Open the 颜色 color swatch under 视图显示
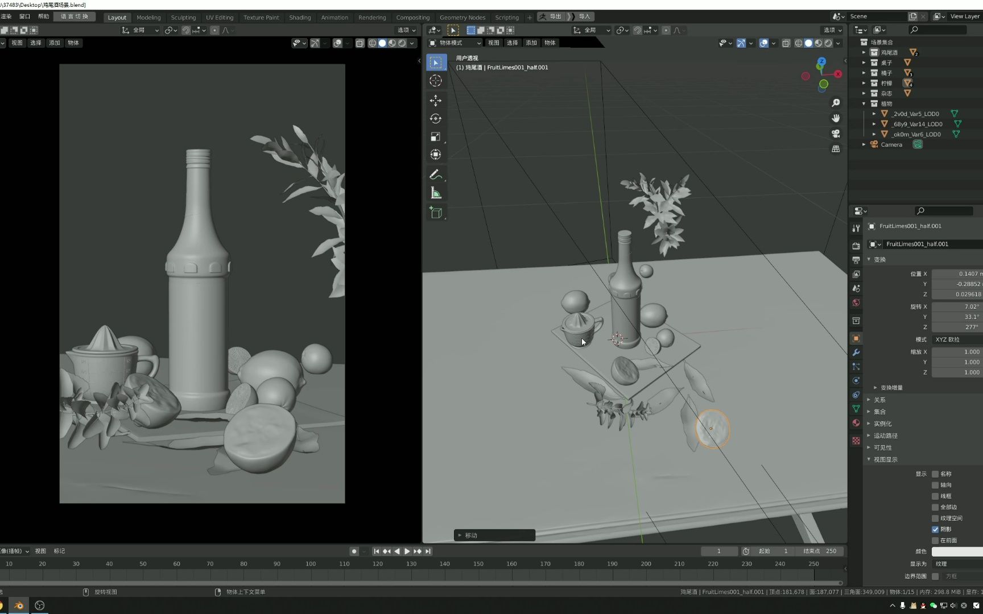 click(958, 551)
